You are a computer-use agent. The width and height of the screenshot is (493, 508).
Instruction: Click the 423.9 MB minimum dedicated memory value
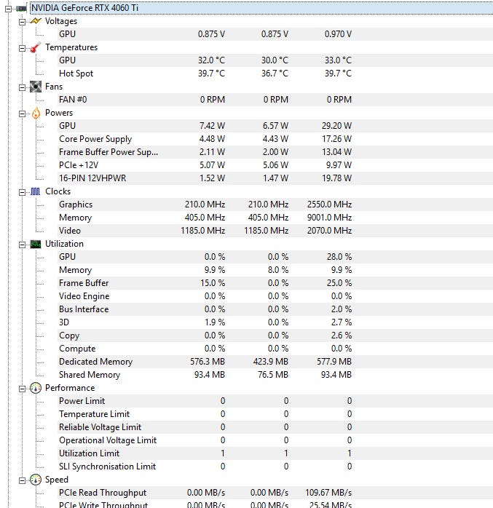pos(271,362)
